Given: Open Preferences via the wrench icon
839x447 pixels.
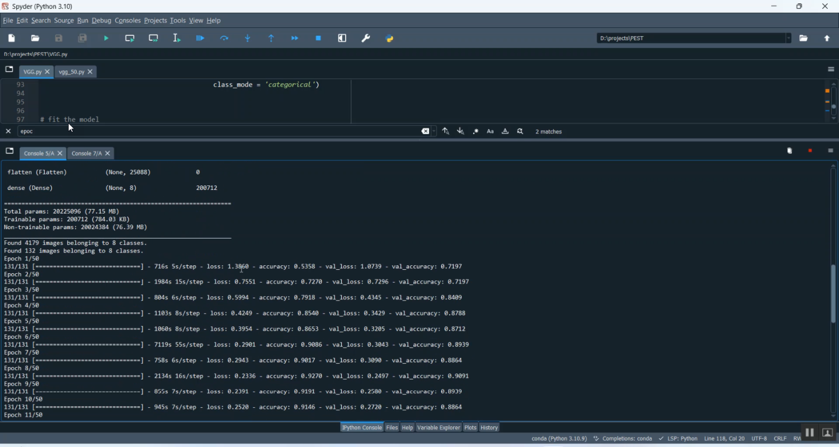Looking at the screenshot, I should pyautogui.click(x=366, y=39).
